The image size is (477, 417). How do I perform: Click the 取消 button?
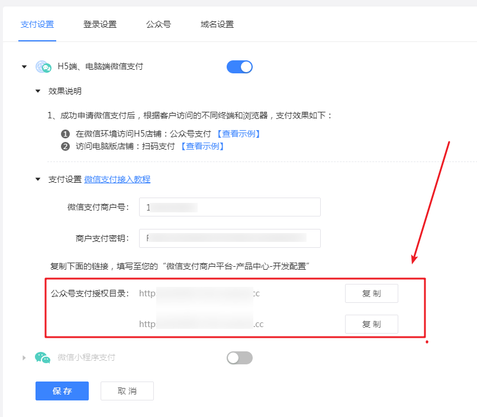127,391
